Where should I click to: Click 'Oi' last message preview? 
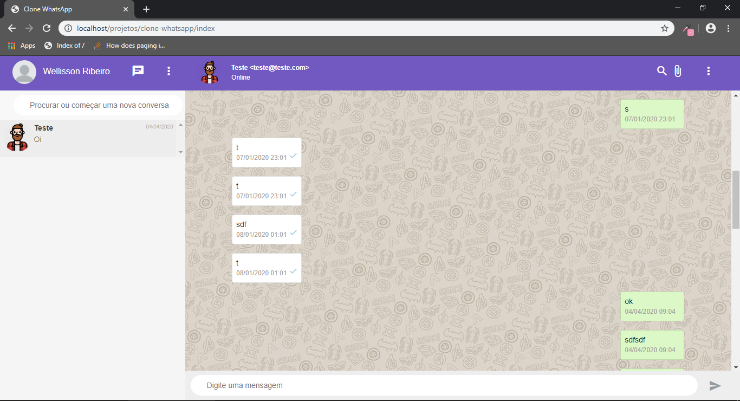pos(38,139)
